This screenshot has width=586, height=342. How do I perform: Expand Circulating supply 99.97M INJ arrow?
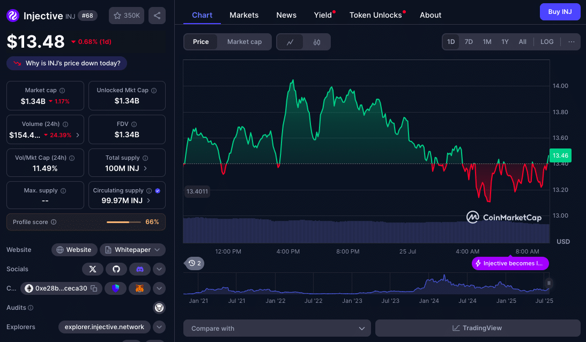point(149,200)
